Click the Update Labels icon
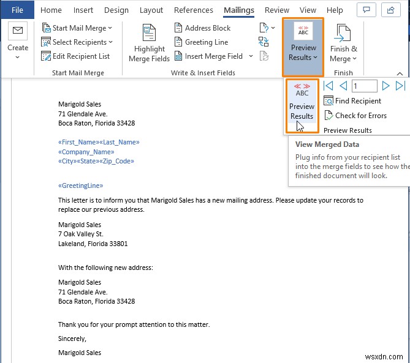This screenshot has height=363, width=410. pos(264,56)
